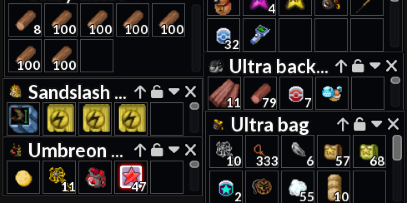
Task: Pick the rope item showing 333
Action: [262, 151]
